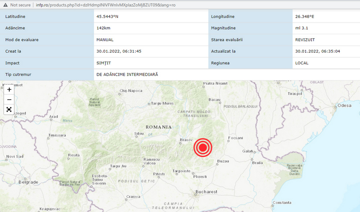Image resolution: width=360 pixels, height=212 pixels.
Task: Click Cluj-Napoca on the map
Action: [x=131, y=90]
